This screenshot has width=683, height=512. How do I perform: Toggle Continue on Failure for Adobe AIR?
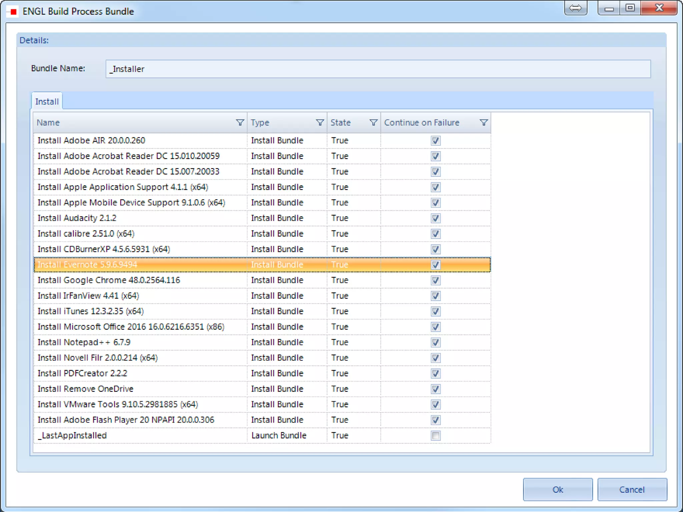coord(436,140)
